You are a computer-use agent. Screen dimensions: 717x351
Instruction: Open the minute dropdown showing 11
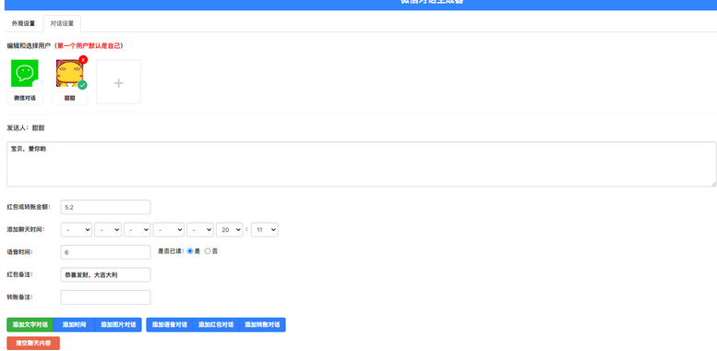click(264, 230)
